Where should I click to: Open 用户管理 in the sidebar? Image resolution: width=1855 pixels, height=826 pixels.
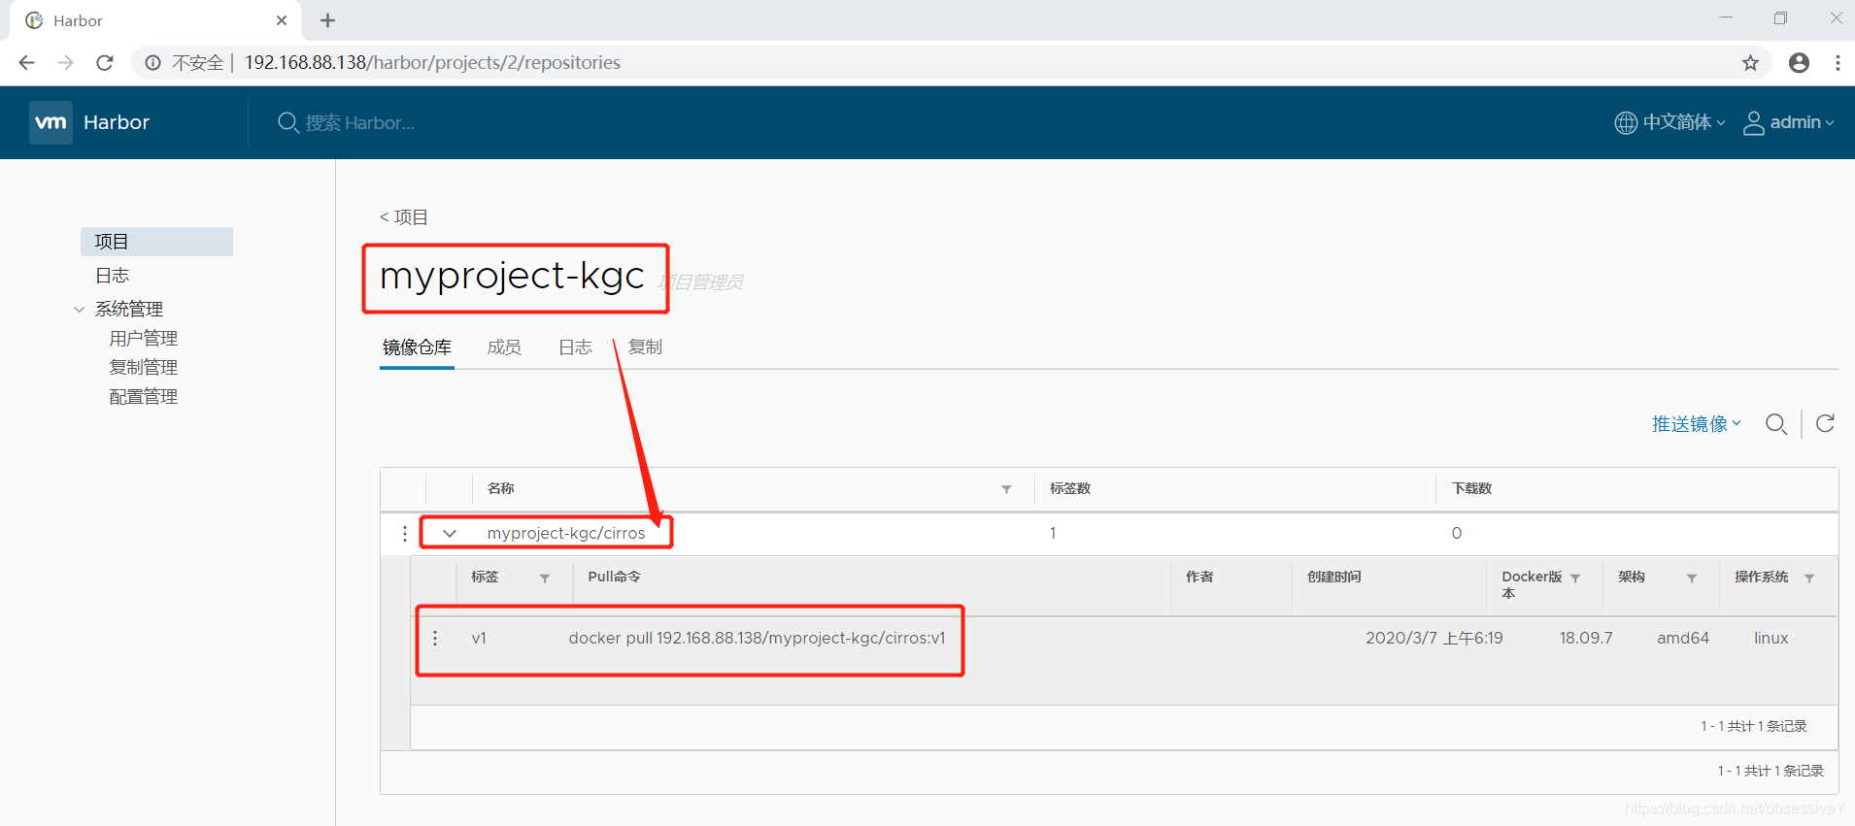point(143,339)
